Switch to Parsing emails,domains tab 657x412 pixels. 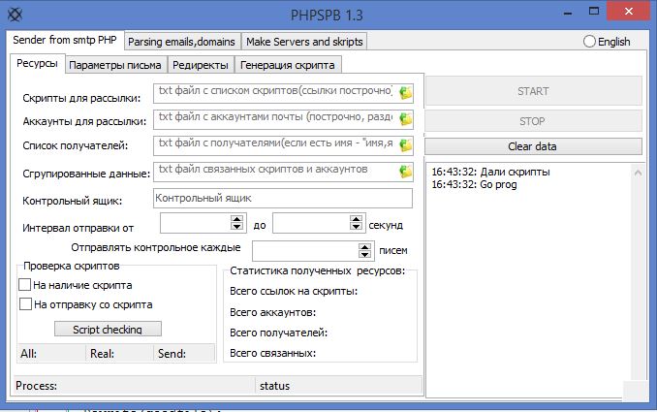coord(182,42)
